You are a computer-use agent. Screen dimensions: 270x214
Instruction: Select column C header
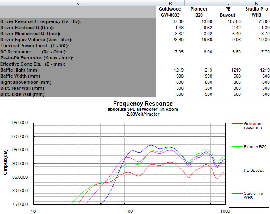click(x=199, y=3)
